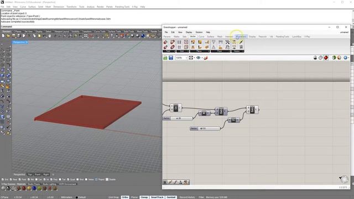Toggle the Osnap status bar button
Image resolution: width=354 pixels, height=199 pixels.
[144, 197]
